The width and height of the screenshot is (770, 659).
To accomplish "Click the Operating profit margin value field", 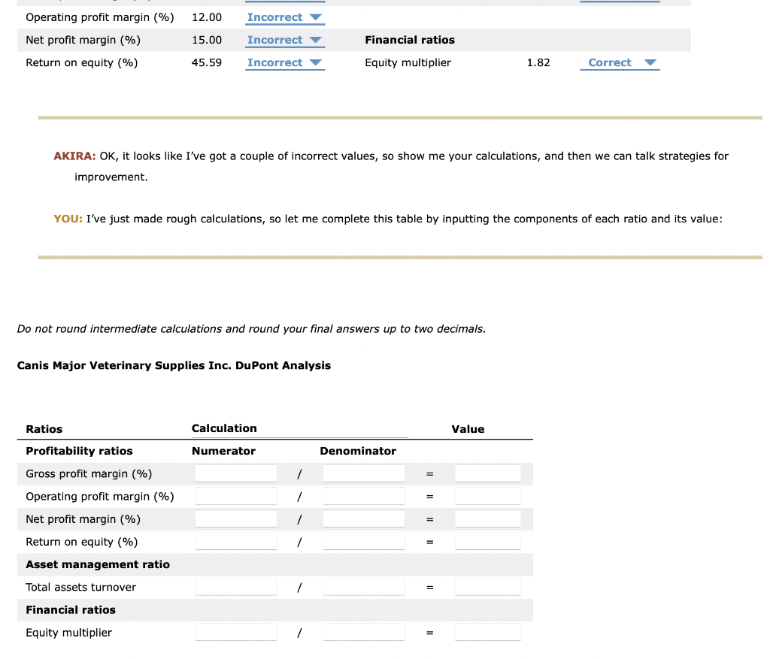I will [487, 496].
